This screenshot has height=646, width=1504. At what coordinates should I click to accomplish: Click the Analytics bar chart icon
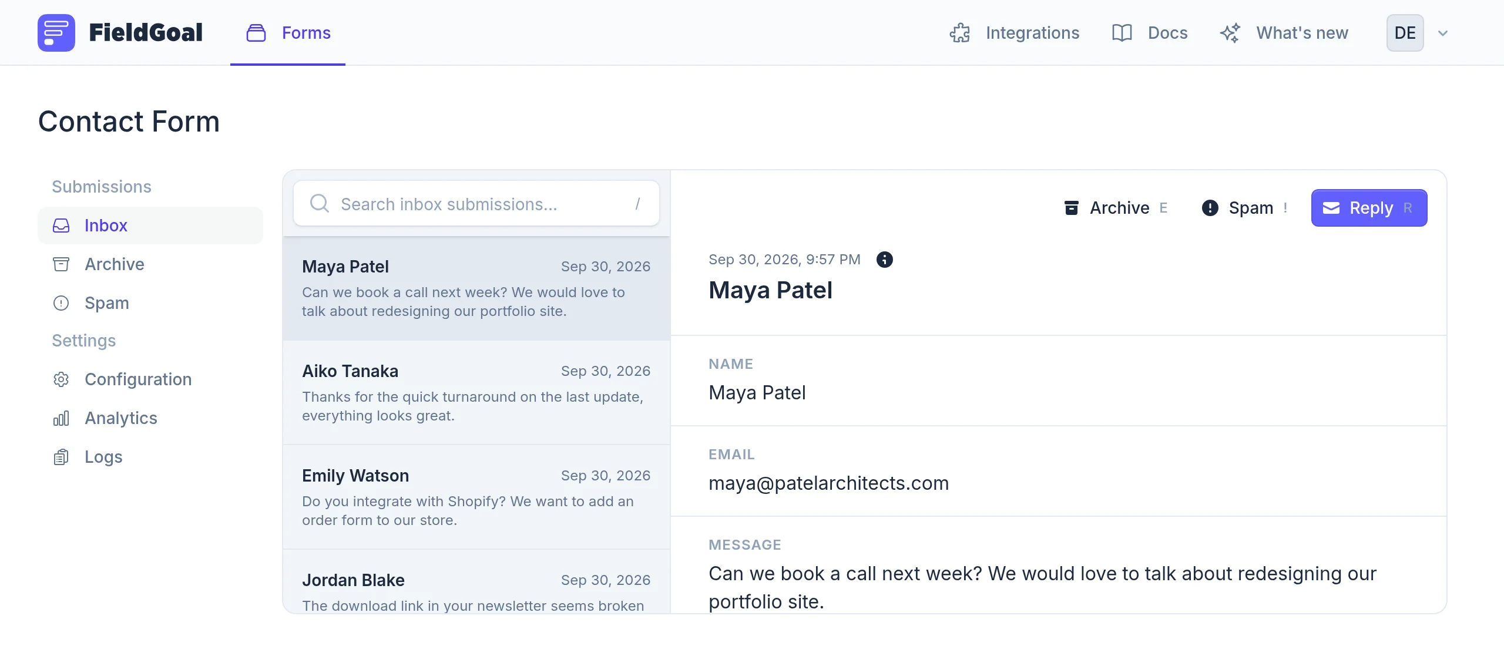(61, 418)
